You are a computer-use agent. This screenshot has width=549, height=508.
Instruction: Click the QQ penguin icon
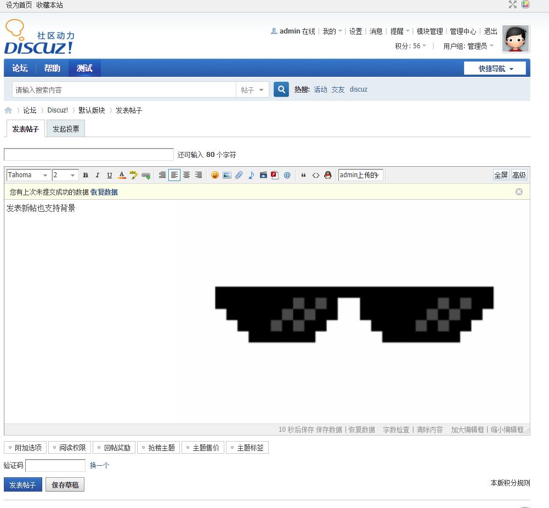[328, 175]
